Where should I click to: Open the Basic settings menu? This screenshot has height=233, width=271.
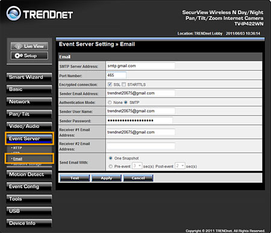click(x=29, y=89)
